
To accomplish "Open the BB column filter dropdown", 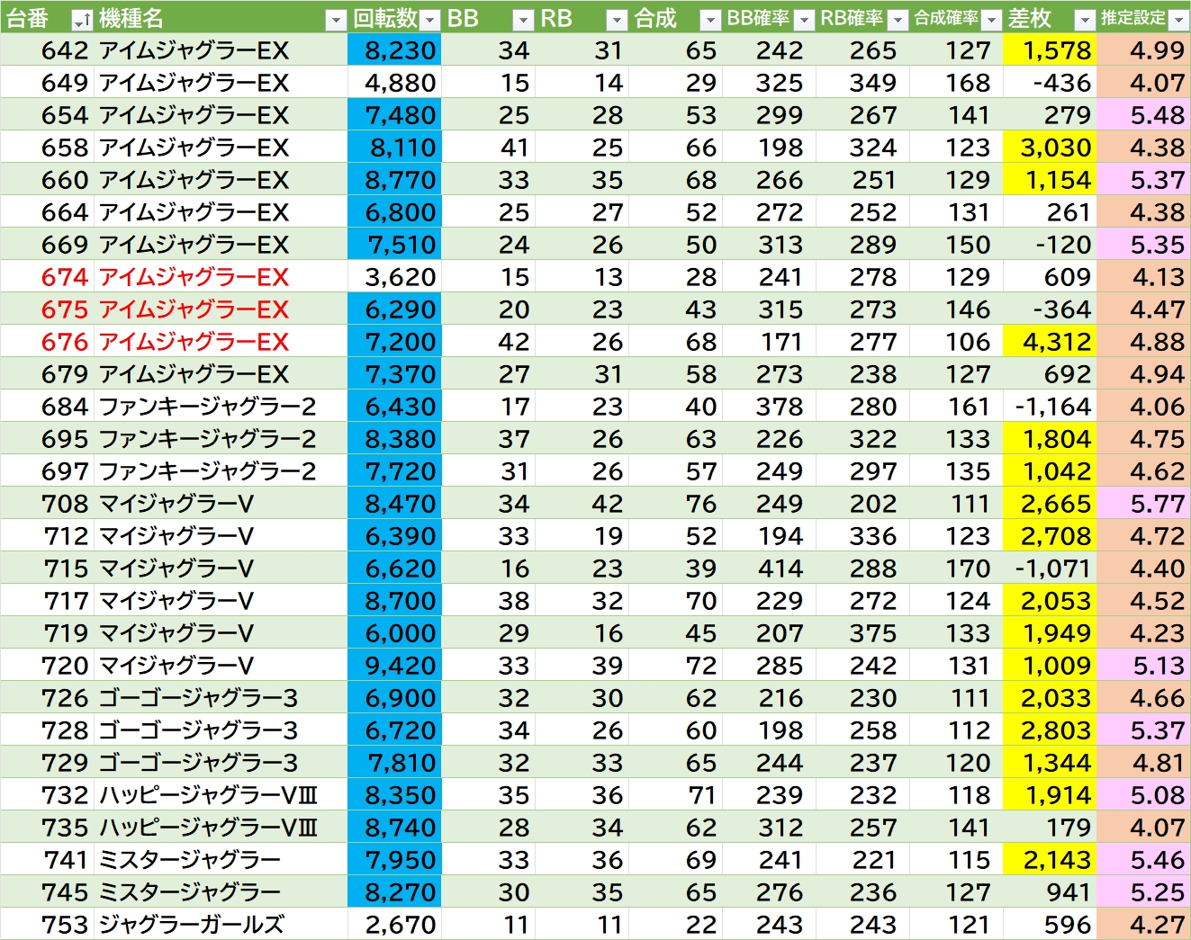I will point(524,20).
